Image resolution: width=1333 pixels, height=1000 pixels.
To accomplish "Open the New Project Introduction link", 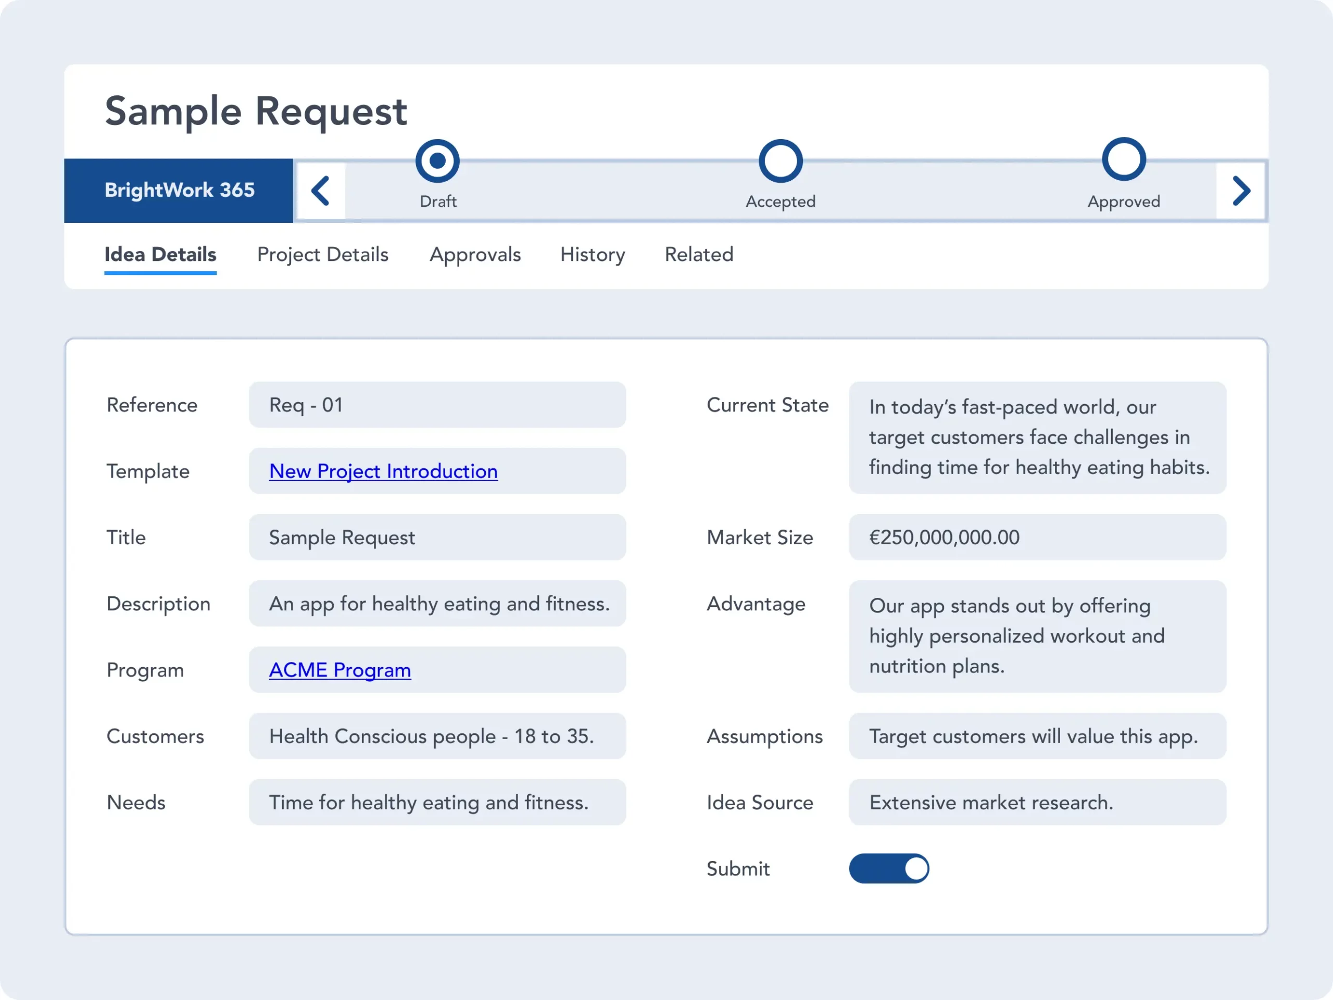I will point(383,471).
